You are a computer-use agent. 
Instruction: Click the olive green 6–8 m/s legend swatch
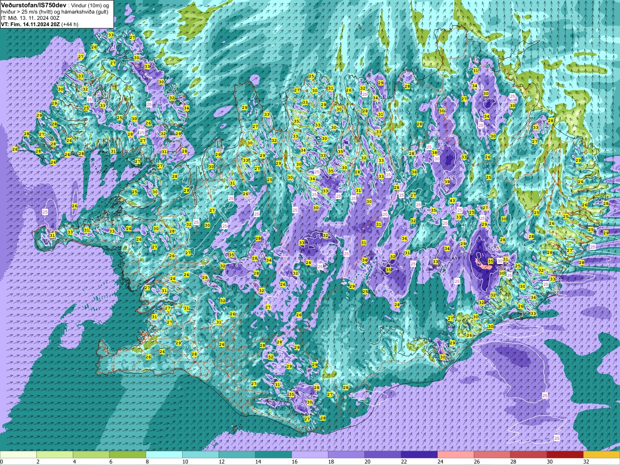(128, 455)
